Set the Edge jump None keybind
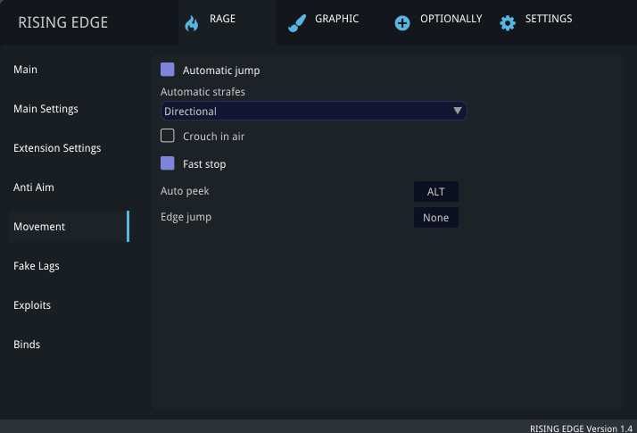637x433 pixels. click(x=436, y=218)
